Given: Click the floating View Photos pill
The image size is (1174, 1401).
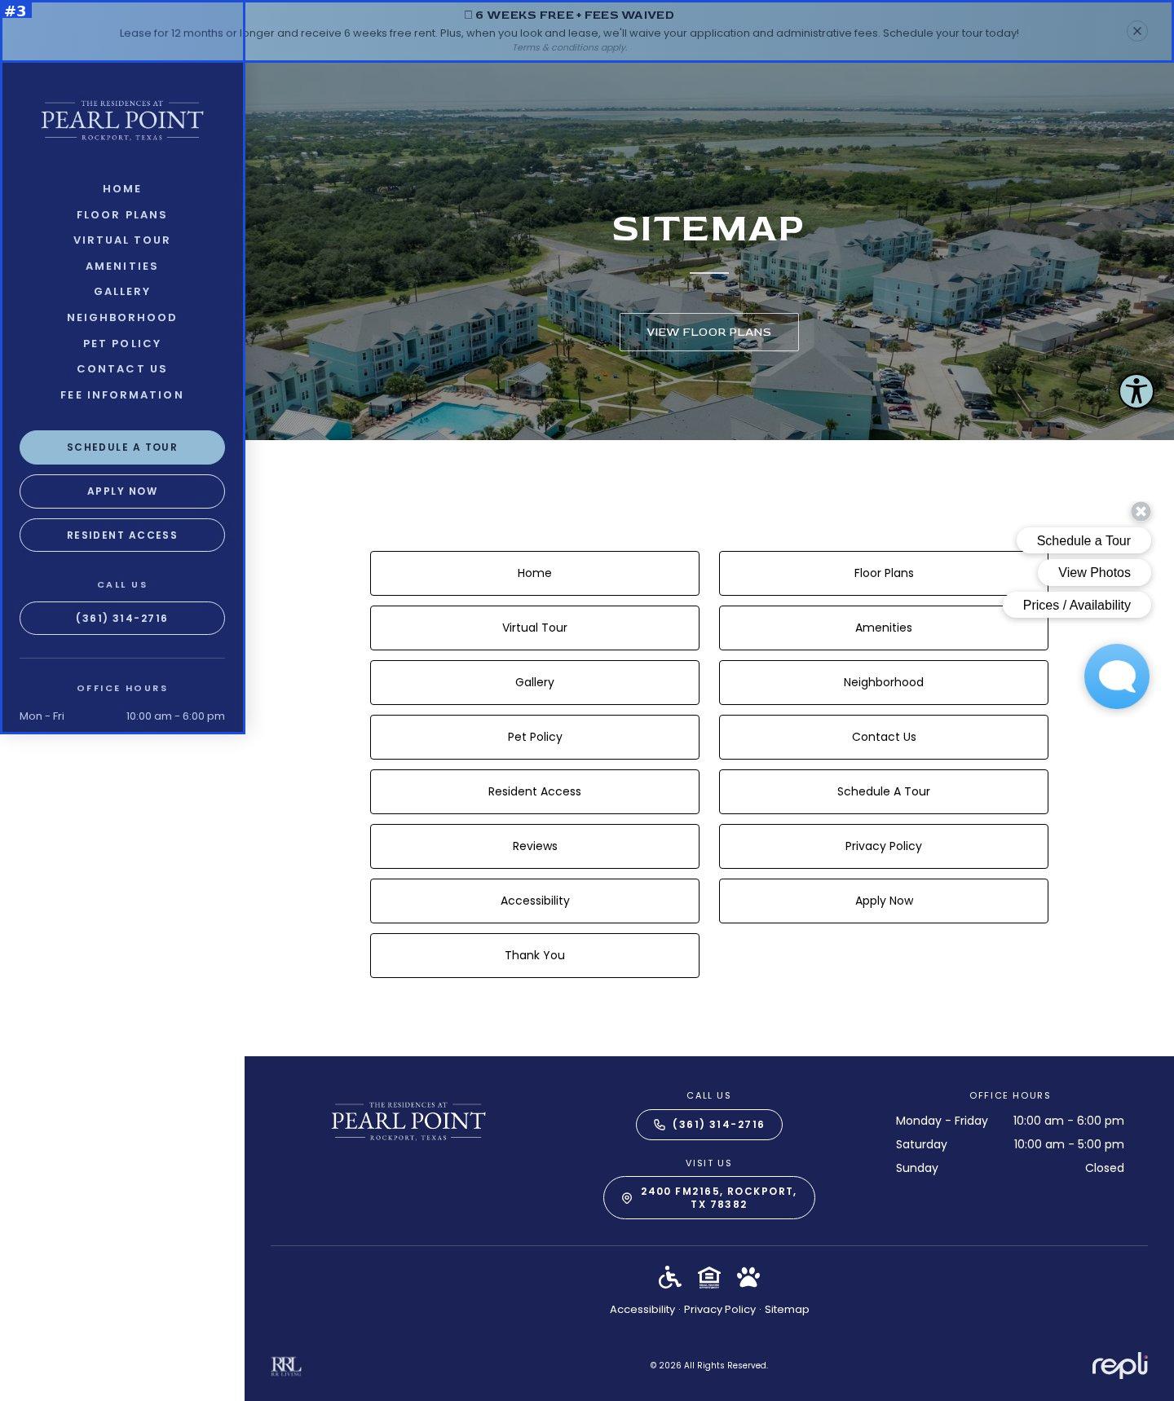Looking at the screenshot, I should pos(1094,573).
